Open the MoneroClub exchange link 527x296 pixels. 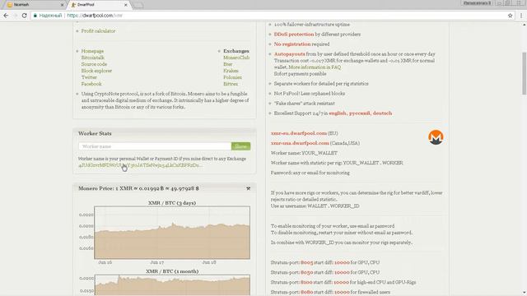pyautogui.click(x=236, y=58)
